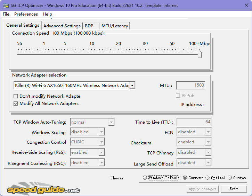Screen dimensions: 252x196
Task: Select the Current settings radio button
Action: [x=185, y=178]
